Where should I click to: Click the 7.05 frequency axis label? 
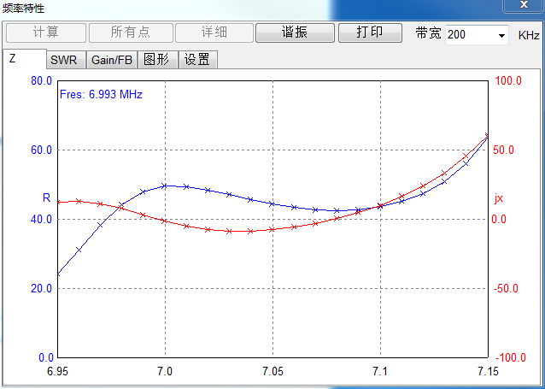[x=272, y=371]
